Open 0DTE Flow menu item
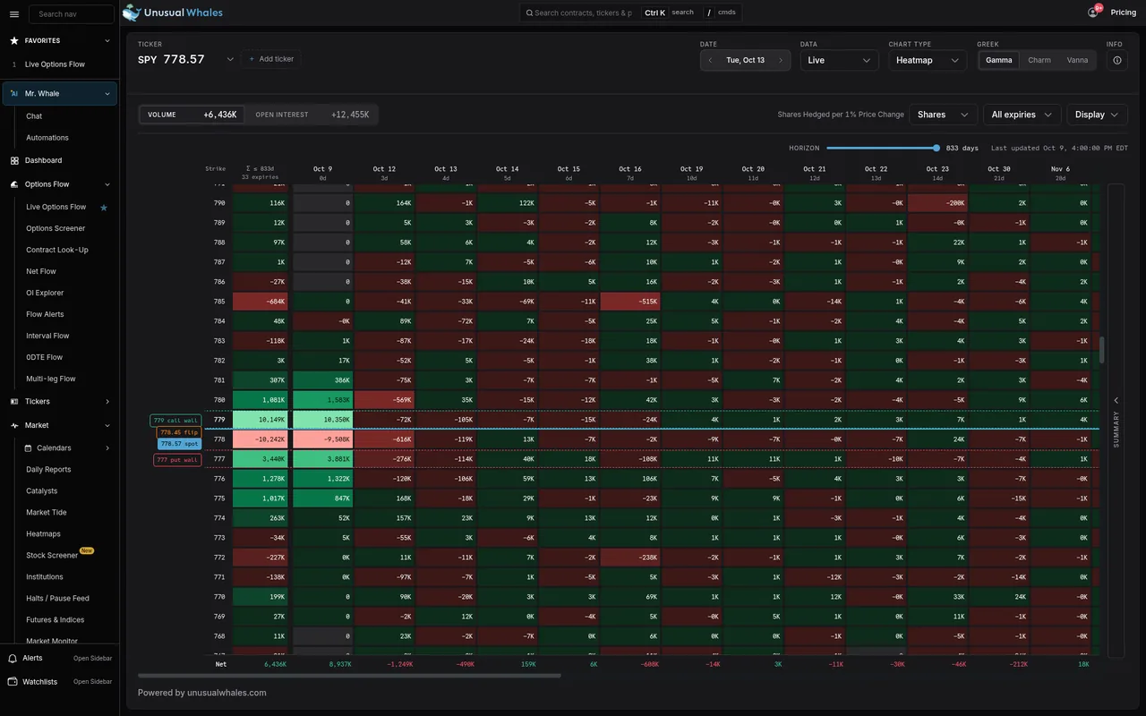This screenshot has height=716, width=1146. tap(45, 357)
